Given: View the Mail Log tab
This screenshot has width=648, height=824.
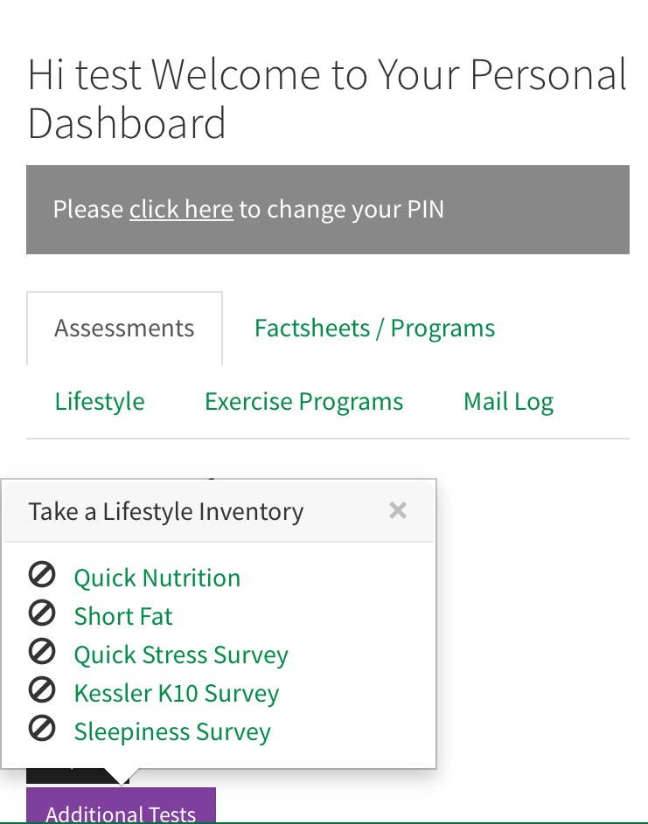Looking at the screenshot, I should click(x=508, y=402).
